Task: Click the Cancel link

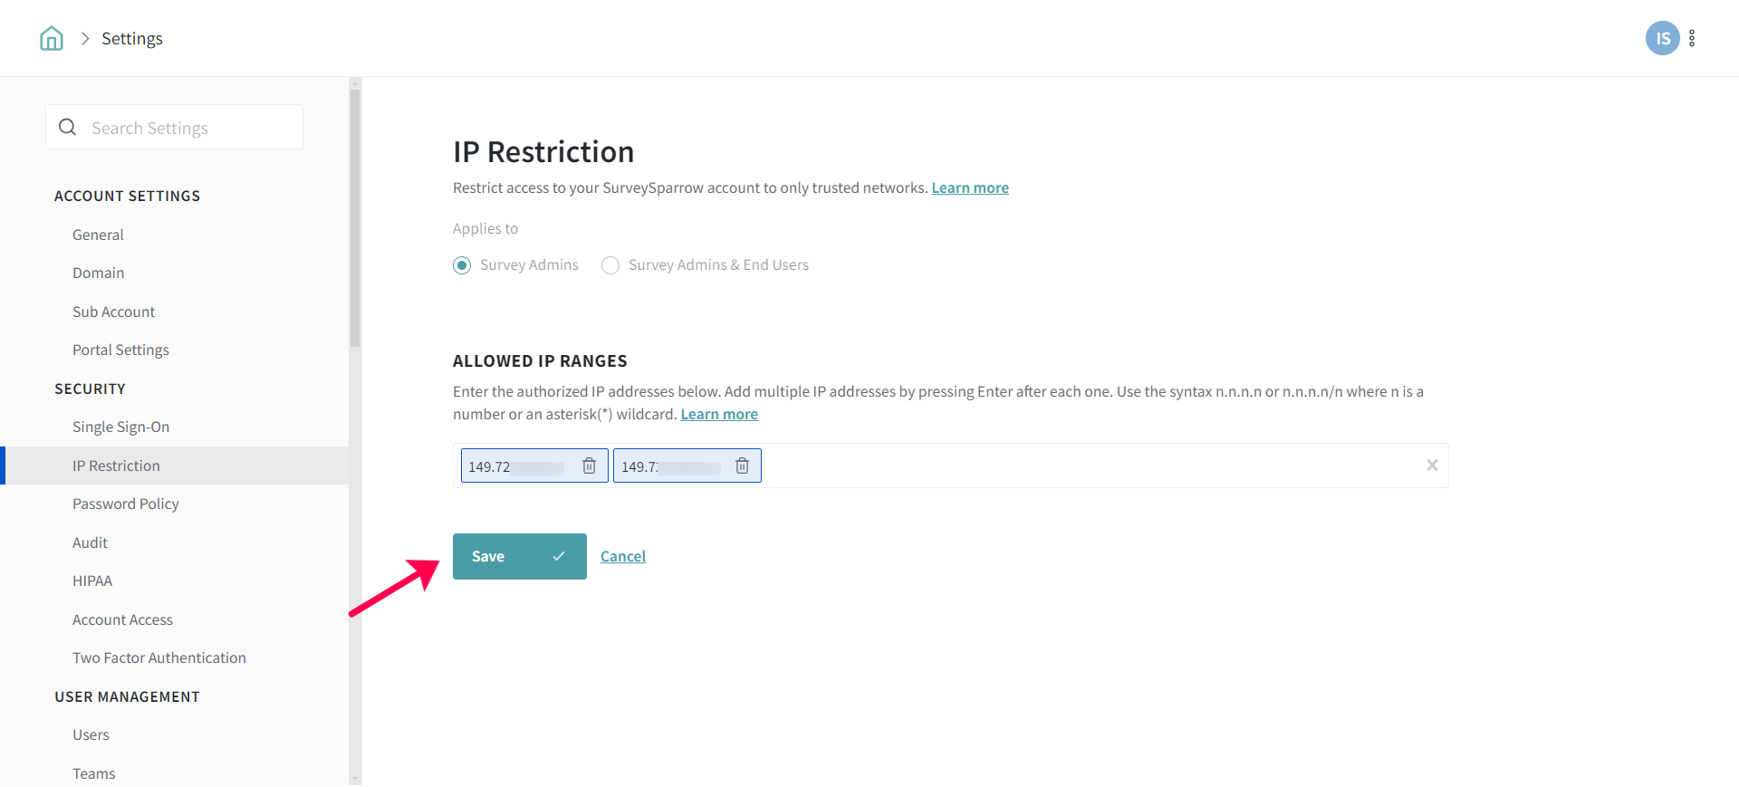Action: (x=623, y=556)
